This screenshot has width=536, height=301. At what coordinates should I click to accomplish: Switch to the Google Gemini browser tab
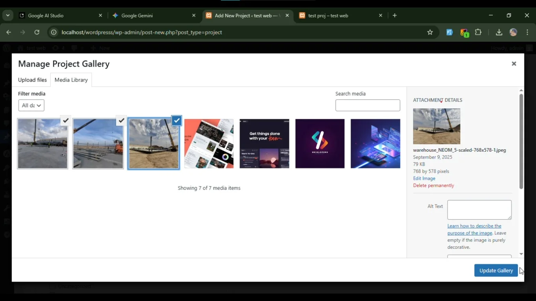click(153, 16)
